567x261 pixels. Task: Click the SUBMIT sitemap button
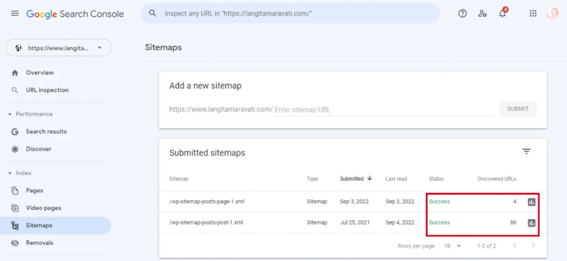(518, 109)
